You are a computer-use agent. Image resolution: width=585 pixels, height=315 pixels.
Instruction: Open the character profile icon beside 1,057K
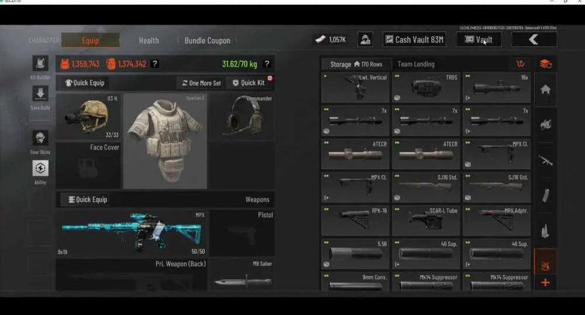coord(365,39)
